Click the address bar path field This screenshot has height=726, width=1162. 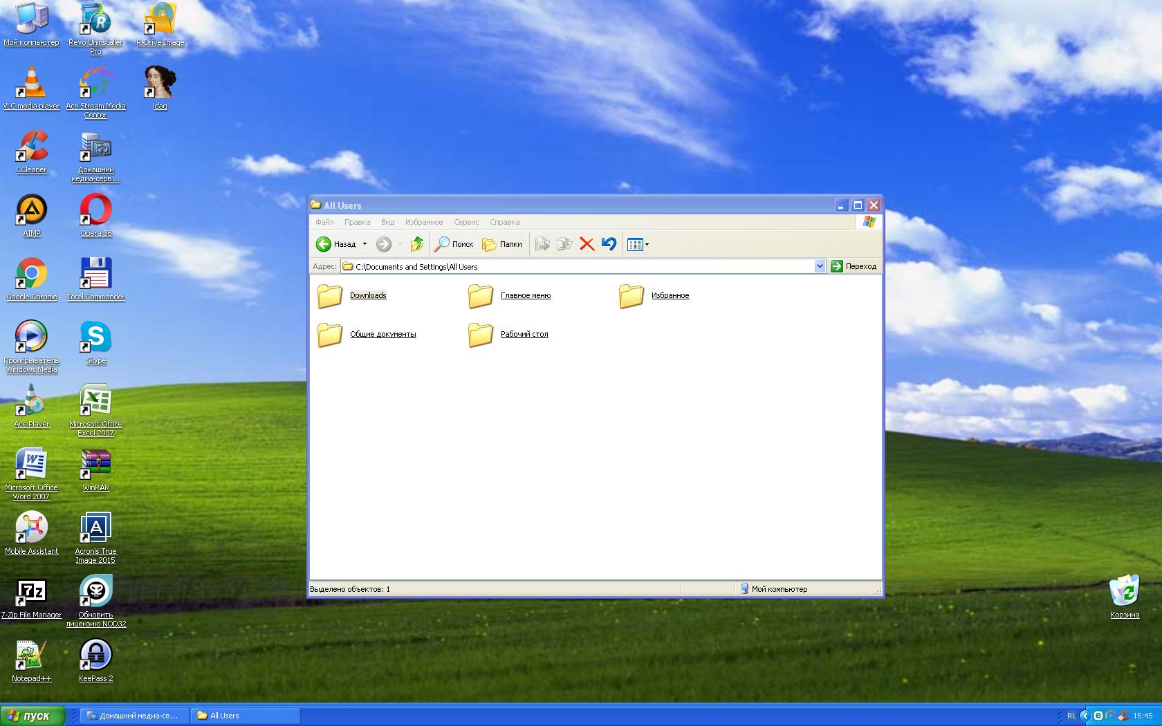point(581,266)
